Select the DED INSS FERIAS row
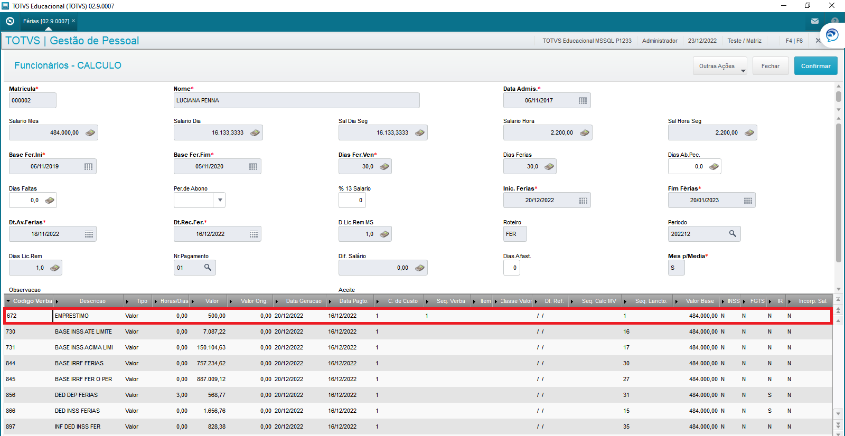 (x=418, y=411)
